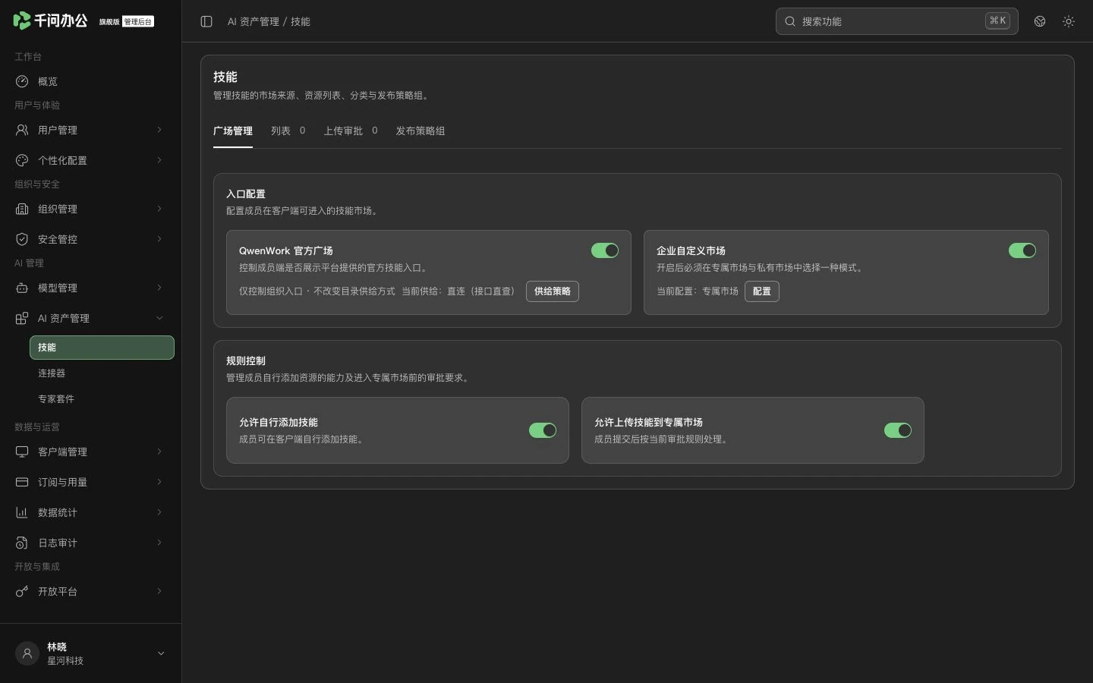Click the 数据统计 bar chart icon
Viewport: 1093px width, 683px height.
22,512
